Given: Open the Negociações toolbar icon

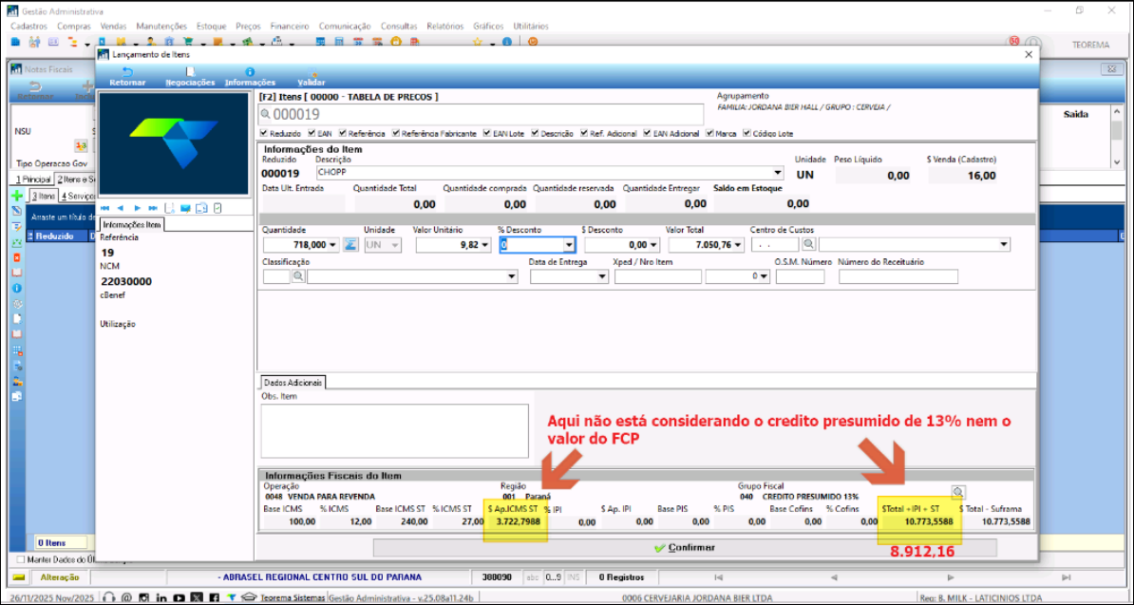Looking at the screenshot, I should 190,72.
